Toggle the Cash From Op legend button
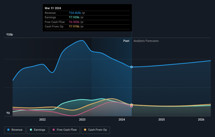 click(95, 130)
